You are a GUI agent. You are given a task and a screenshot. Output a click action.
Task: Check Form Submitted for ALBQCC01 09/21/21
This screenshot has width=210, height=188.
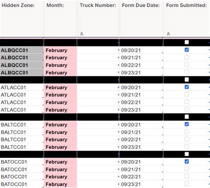coord(187,57)
